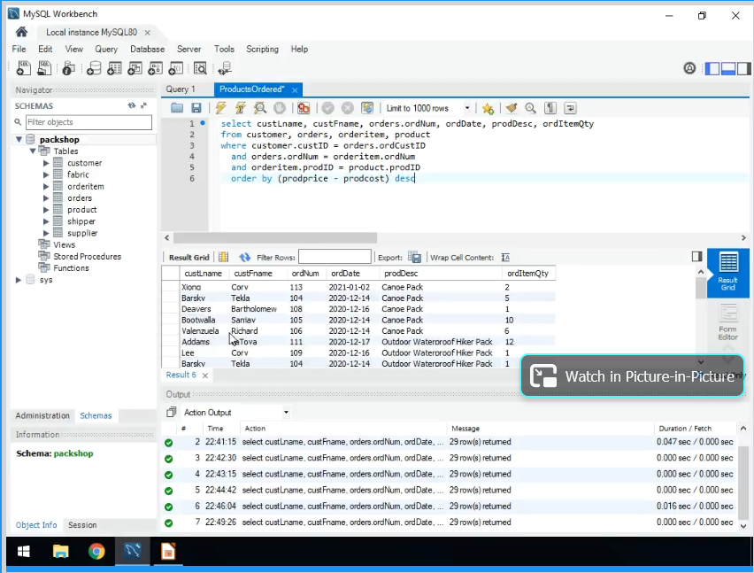Switch to the Administration tab in Navigator

click(42, 415)
